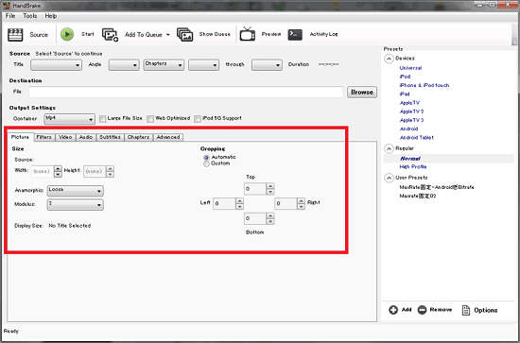
Task: Click the green Start play icon
Action: click(x=67, y=34)
